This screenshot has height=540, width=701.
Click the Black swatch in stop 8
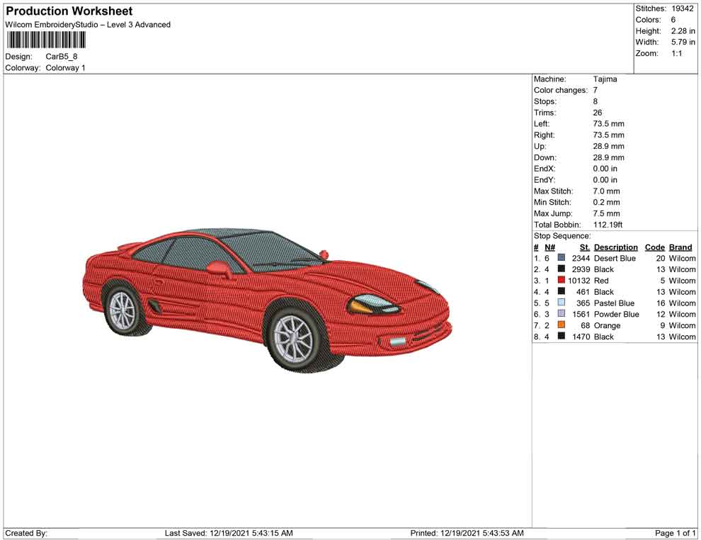tap(562, 337)
